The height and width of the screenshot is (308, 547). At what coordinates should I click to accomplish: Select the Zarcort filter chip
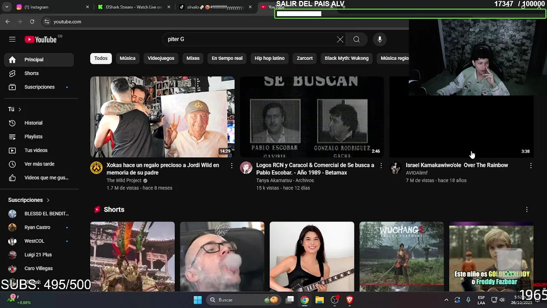tap(305, 58)
